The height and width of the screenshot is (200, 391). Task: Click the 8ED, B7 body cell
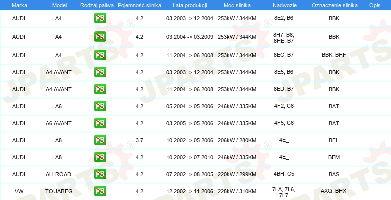pyautogui.click(x=284, y=89)
